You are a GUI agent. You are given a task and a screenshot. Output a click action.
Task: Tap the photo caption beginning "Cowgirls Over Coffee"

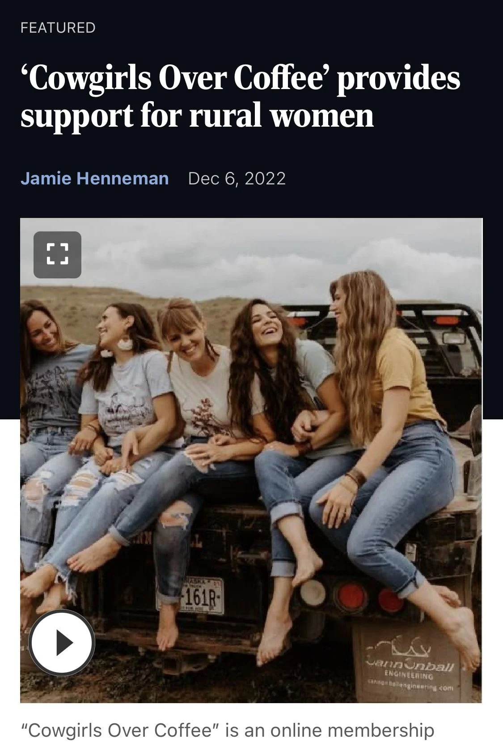(227, 730)
